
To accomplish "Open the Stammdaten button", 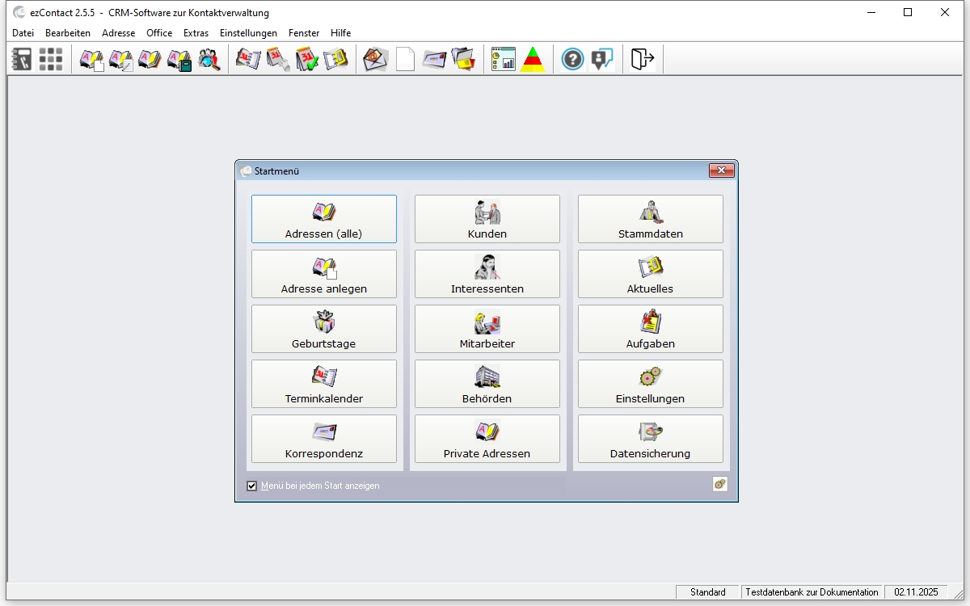I will [x=651, y=219].
